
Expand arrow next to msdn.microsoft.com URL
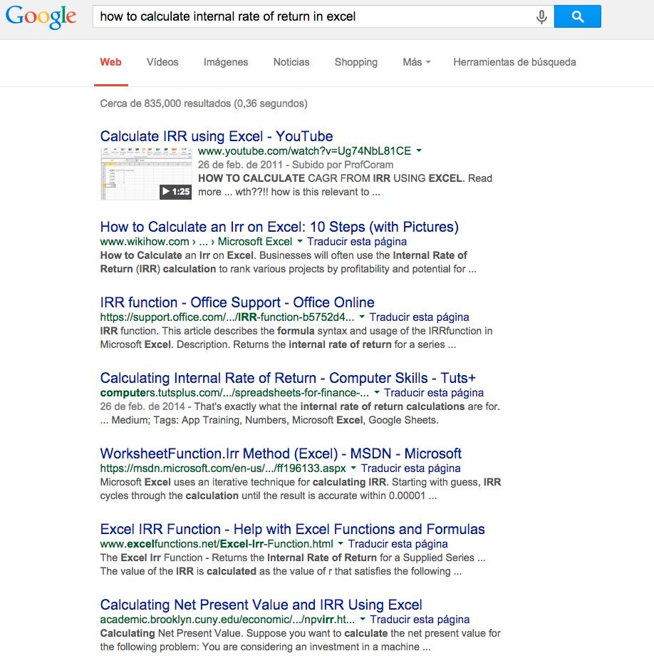click(x=353, y=468)
